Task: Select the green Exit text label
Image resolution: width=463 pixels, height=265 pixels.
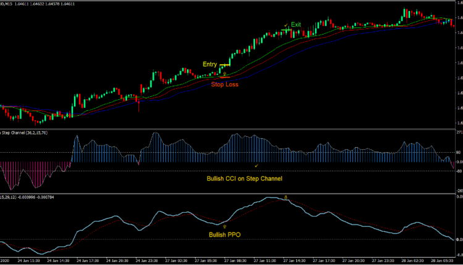Action: tap(296, 24)
